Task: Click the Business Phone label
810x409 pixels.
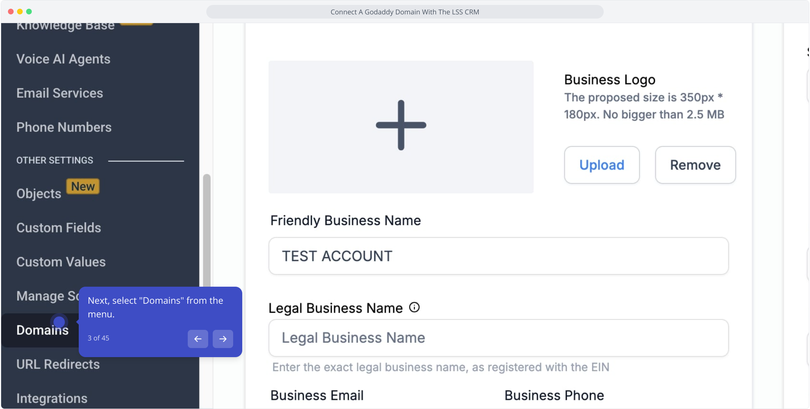Action: [554, 395]
